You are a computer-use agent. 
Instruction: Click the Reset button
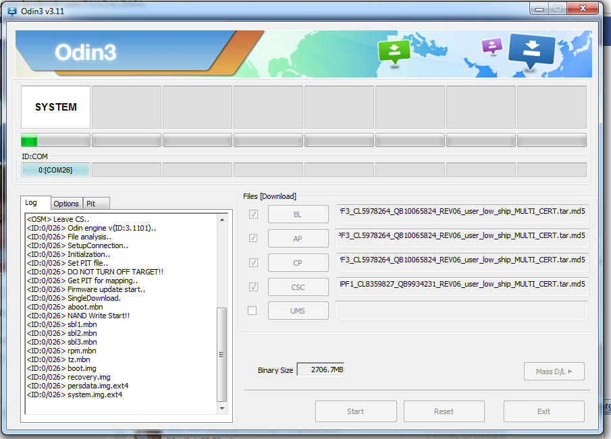tap(444, 411)
